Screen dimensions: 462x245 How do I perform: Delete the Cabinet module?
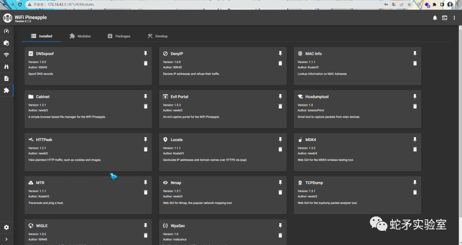coord(145,106)
